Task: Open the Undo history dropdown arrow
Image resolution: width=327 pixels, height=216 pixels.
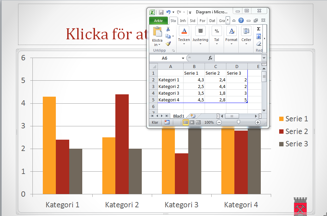Action: (173, 12)
